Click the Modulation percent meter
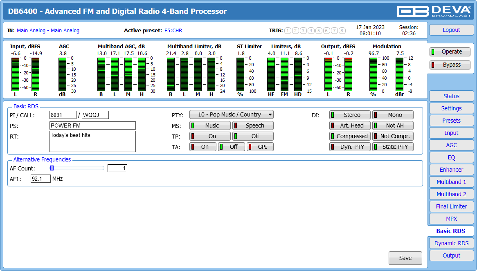 (x=373, y=74)
